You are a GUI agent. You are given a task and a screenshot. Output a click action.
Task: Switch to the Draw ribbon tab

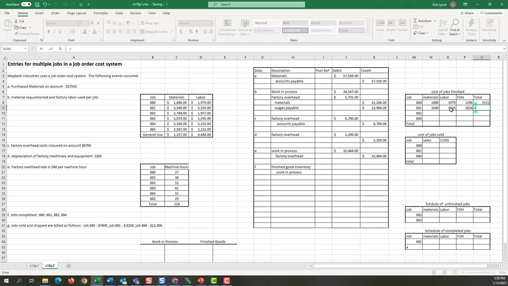tap(55, 13)
